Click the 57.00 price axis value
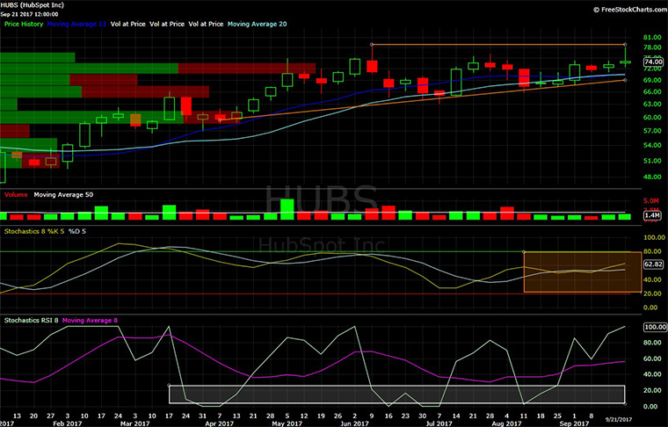Screen dimensions: 668x427 click(652, 131)
